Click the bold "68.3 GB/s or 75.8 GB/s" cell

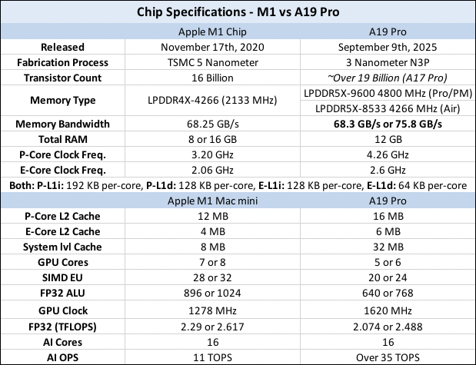click(x=385, y=123)
